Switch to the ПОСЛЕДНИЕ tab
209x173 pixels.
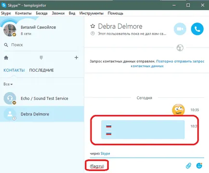click(x=41, y=70)
